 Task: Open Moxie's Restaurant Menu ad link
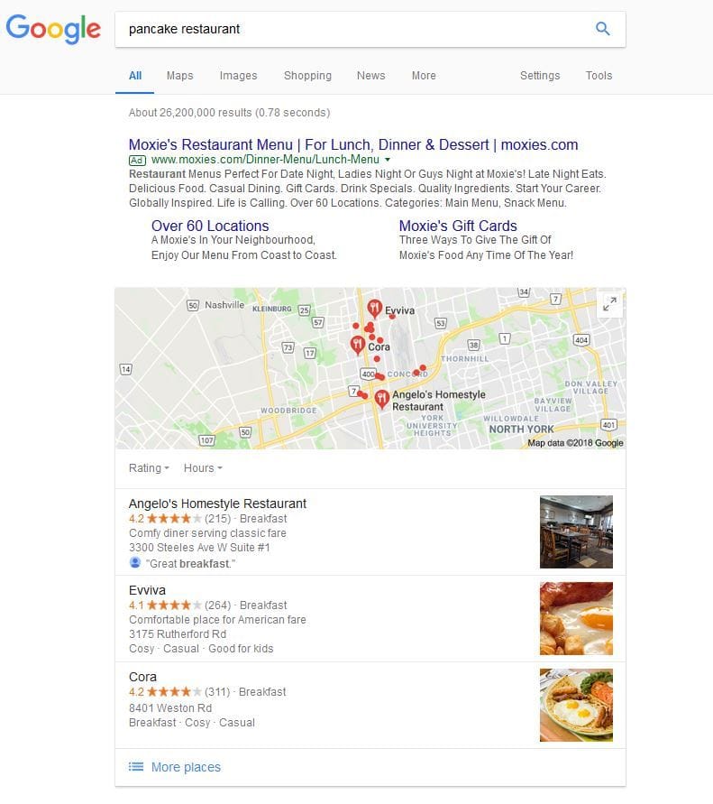[x=353, y=144]
